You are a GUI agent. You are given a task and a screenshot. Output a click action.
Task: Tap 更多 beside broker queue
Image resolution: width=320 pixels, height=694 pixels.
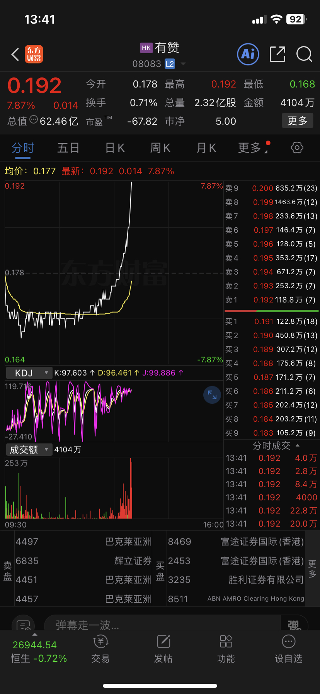coord(312,569)
